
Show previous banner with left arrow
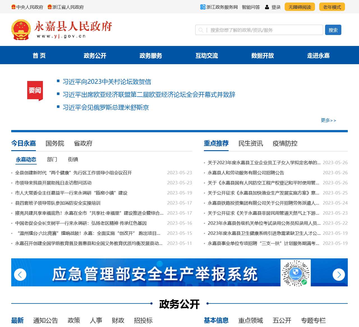pos(20,275)
